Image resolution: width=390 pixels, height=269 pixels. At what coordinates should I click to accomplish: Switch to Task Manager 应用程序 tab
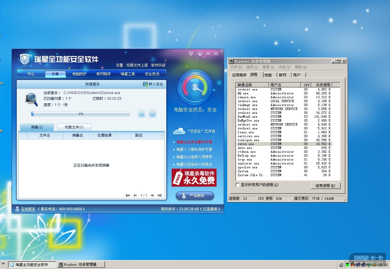point(239,75)
